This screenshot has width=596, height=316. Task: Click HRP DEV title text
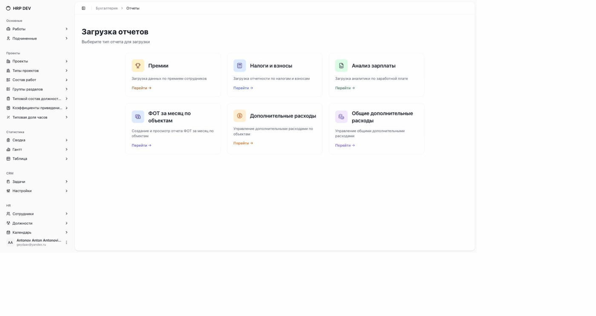22,8
